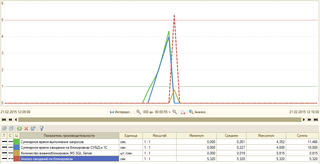
Task: Click end timestamp 21.02.2015 12:10:00
Action: coord(304,112)
